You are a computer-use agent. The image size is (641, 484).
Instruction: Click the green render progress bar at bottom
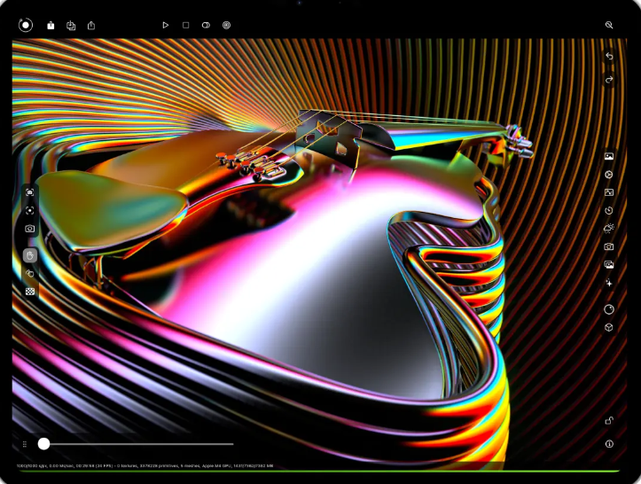pyautogui.click(x=320, y=472)
